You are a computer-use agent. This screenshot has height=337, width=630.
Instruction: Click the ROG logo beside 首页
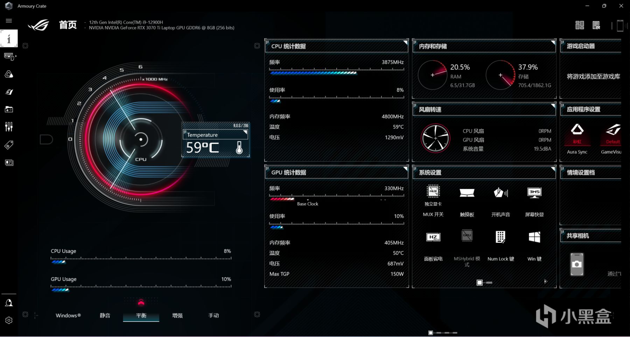coord(38,25)
